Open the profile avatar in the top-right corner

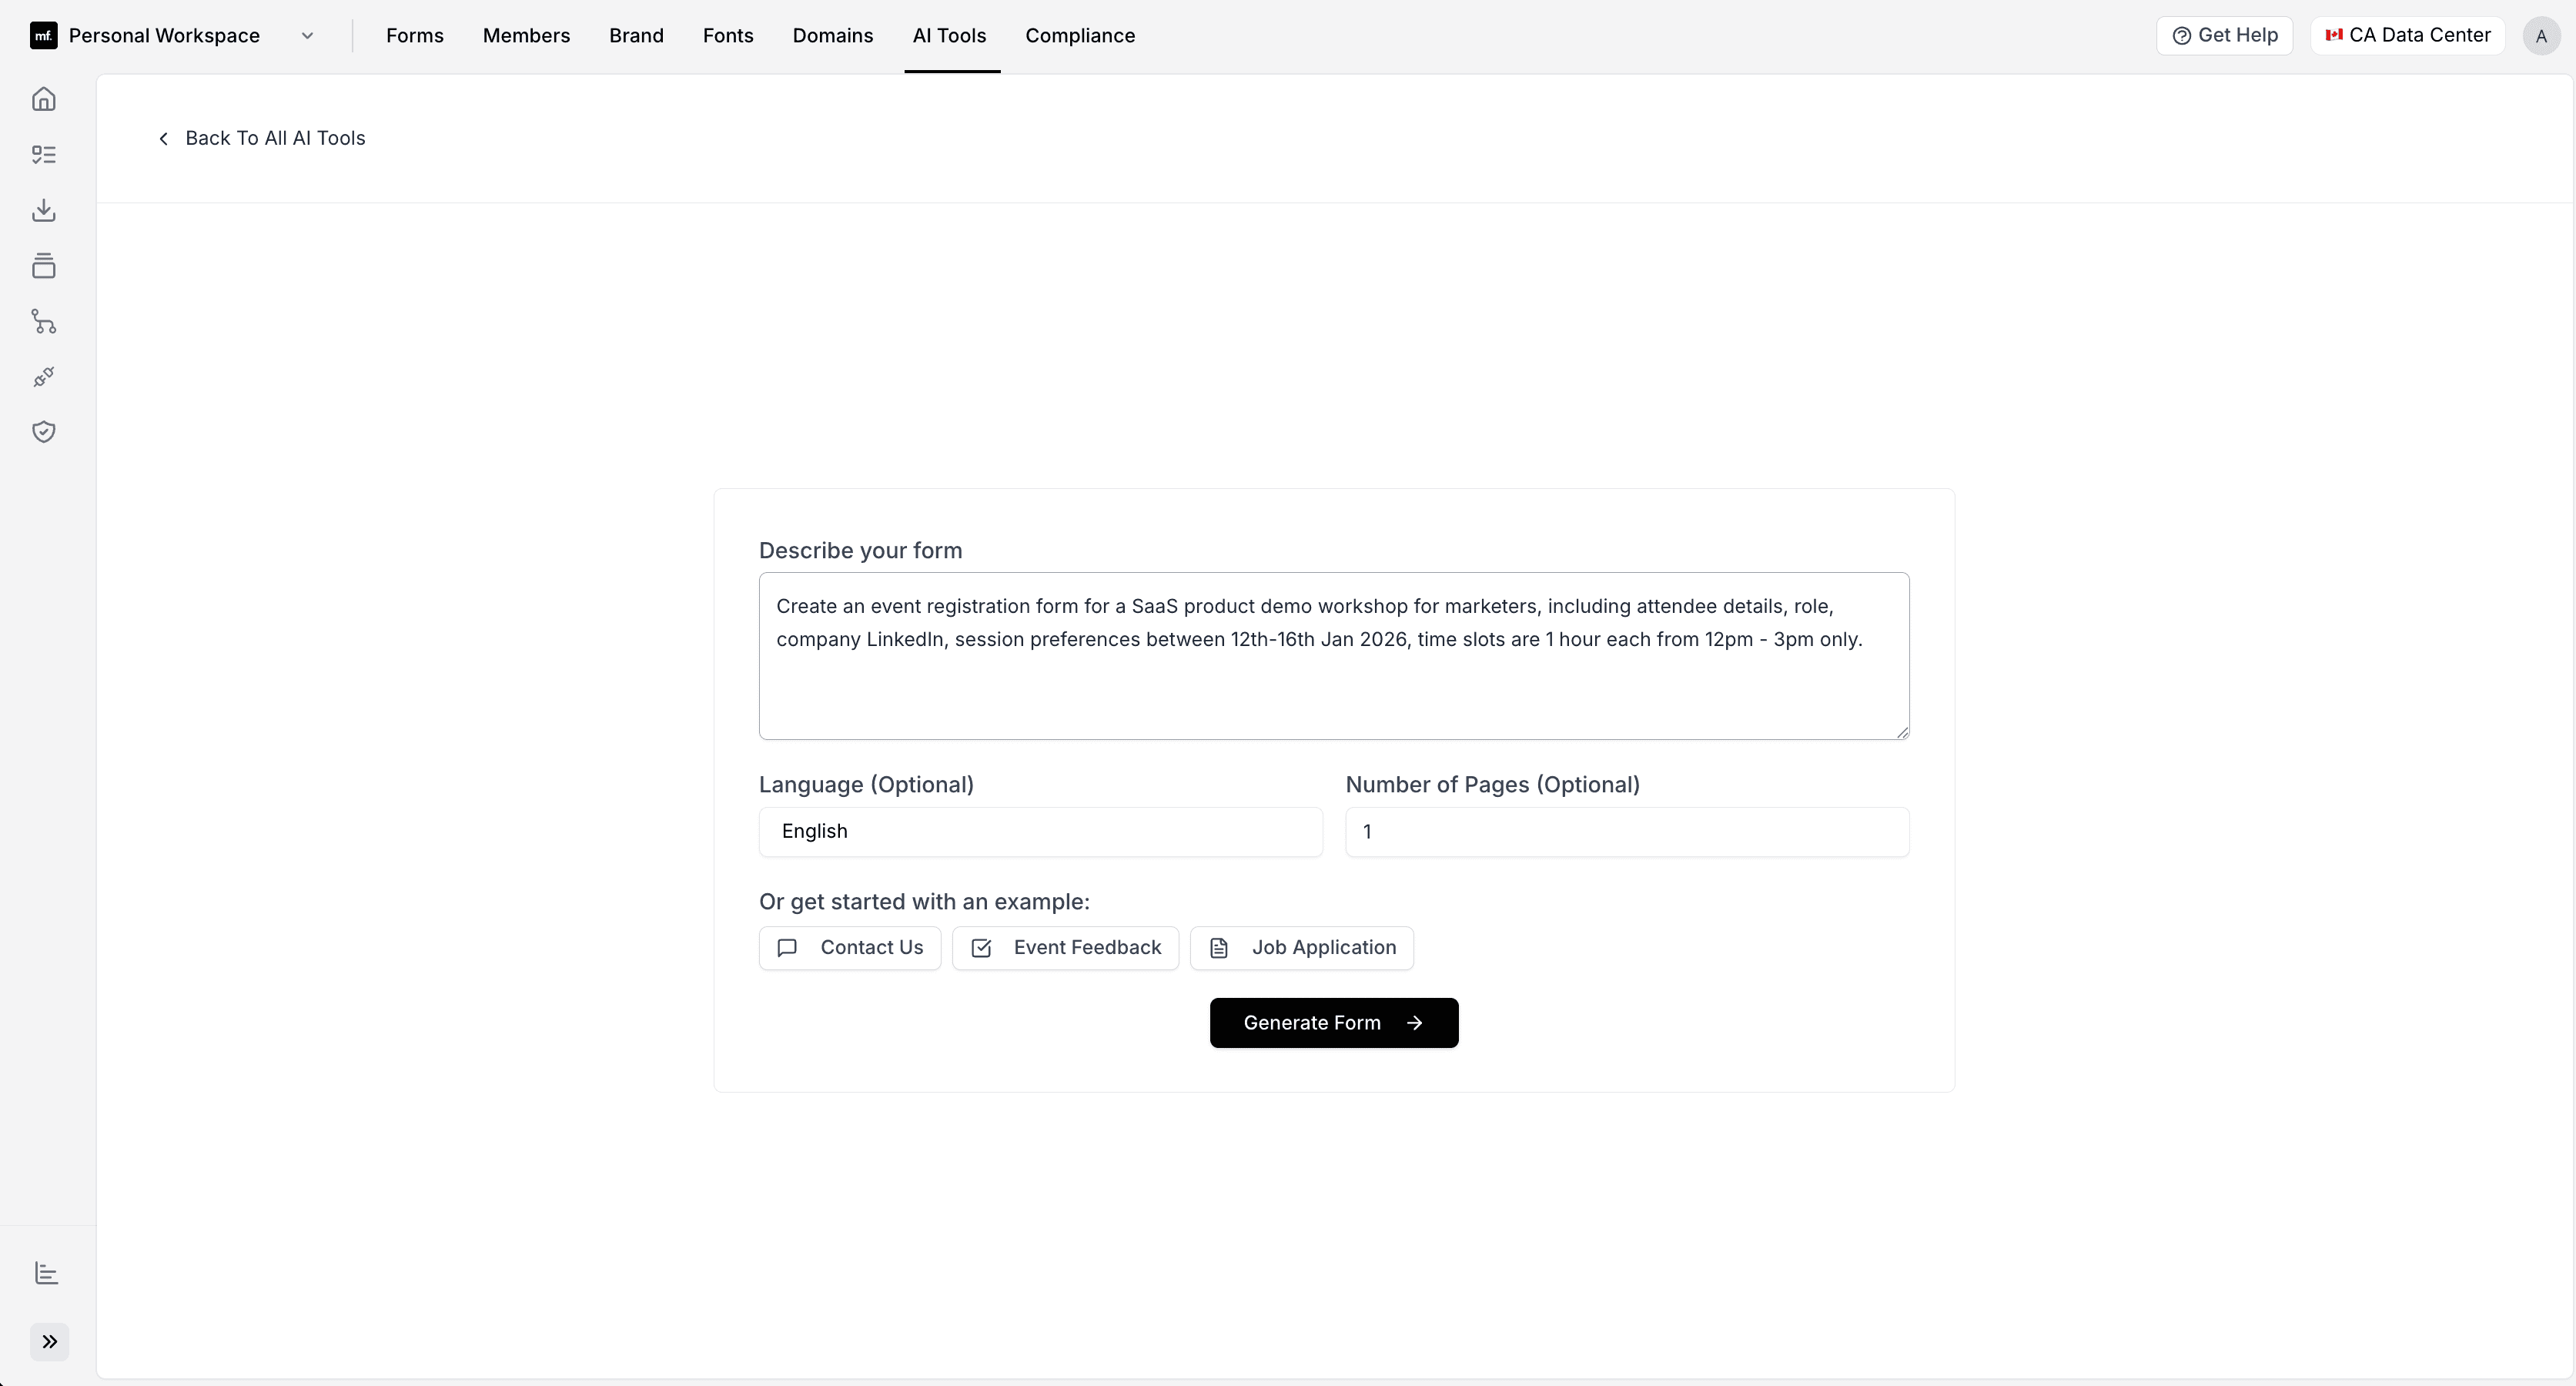tap(2542, 35)
